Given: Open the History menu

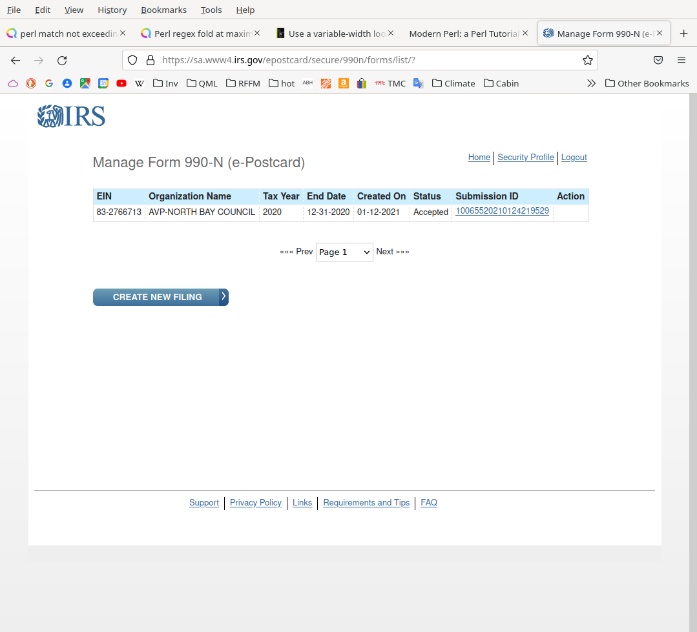Looking at the screenshot, I should 112,10.
